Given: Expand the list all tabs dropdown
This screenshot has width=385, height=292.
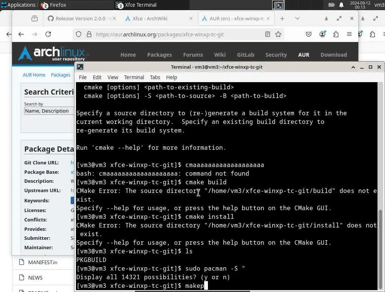Looking at the screenshot, I should tap(297, 19).
